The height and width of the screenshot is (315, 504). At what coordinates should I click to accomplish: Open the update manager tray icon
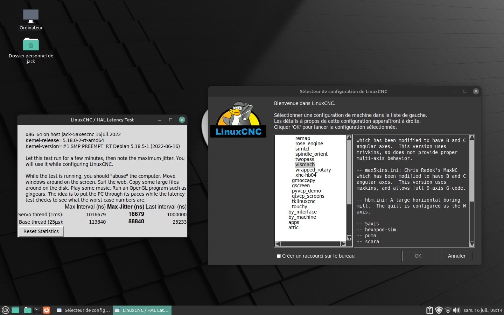pyautogui.click(x=430, y=310)
